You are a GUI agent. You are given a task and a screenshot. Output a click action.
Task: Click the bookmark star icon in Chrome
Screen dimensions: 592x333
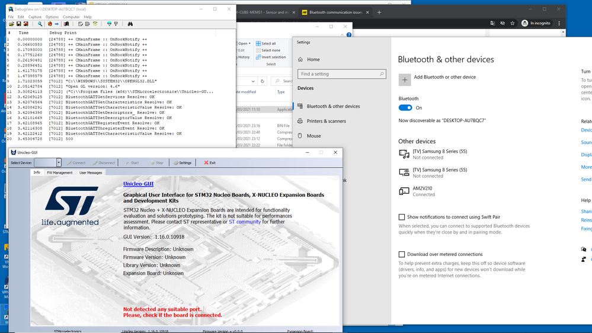click(513, 23)
